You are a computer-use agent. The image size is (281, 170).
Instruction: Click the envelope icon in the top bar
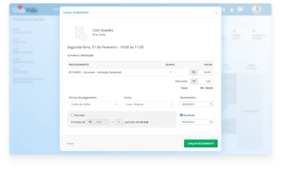pyautogui.click(x=241, y=9)
